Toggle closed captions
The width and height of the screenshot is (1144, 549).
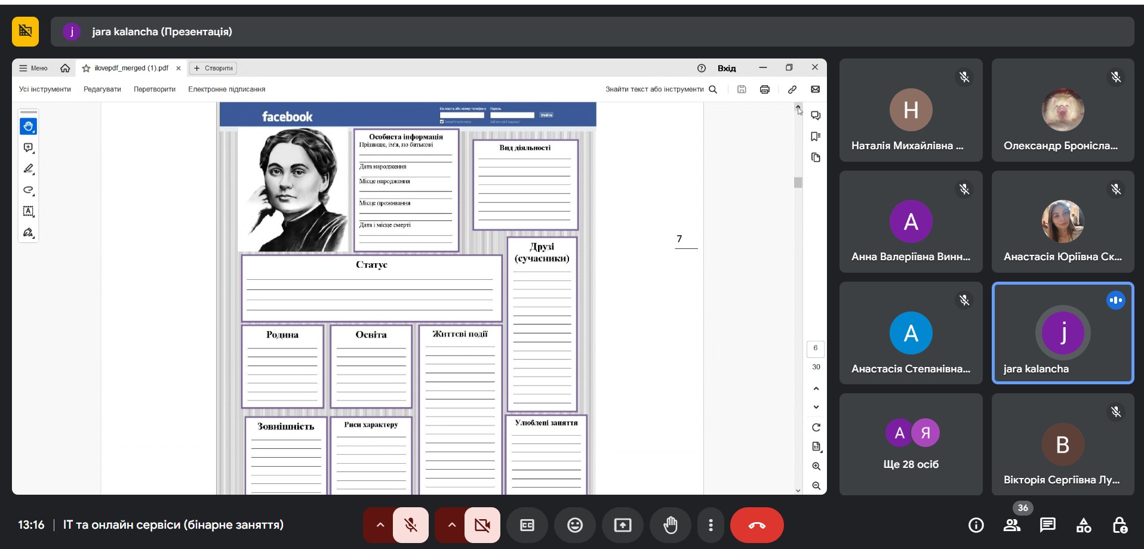[x=527, y=525]
